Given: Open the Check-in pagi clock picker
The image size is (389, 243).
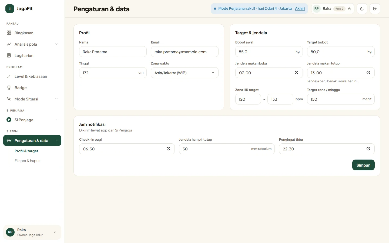Looking at the screenshot, I should [168, 149].
